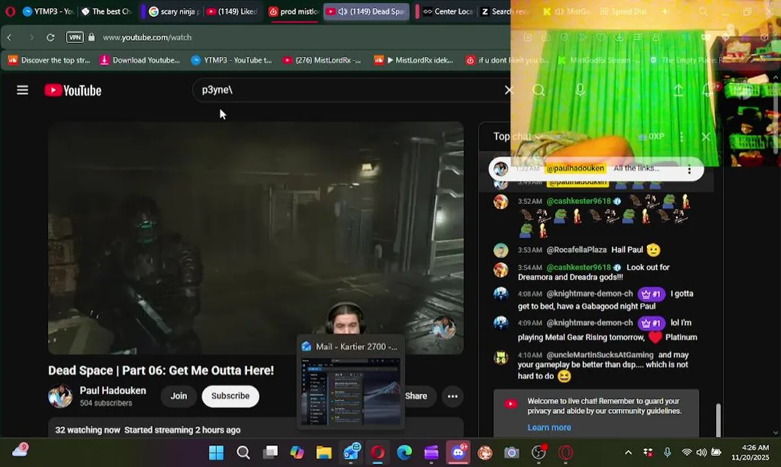The height and width of the screenshot is (467, 781).
Task: Switch to YTMP3 browser tab
Action: 47,11
